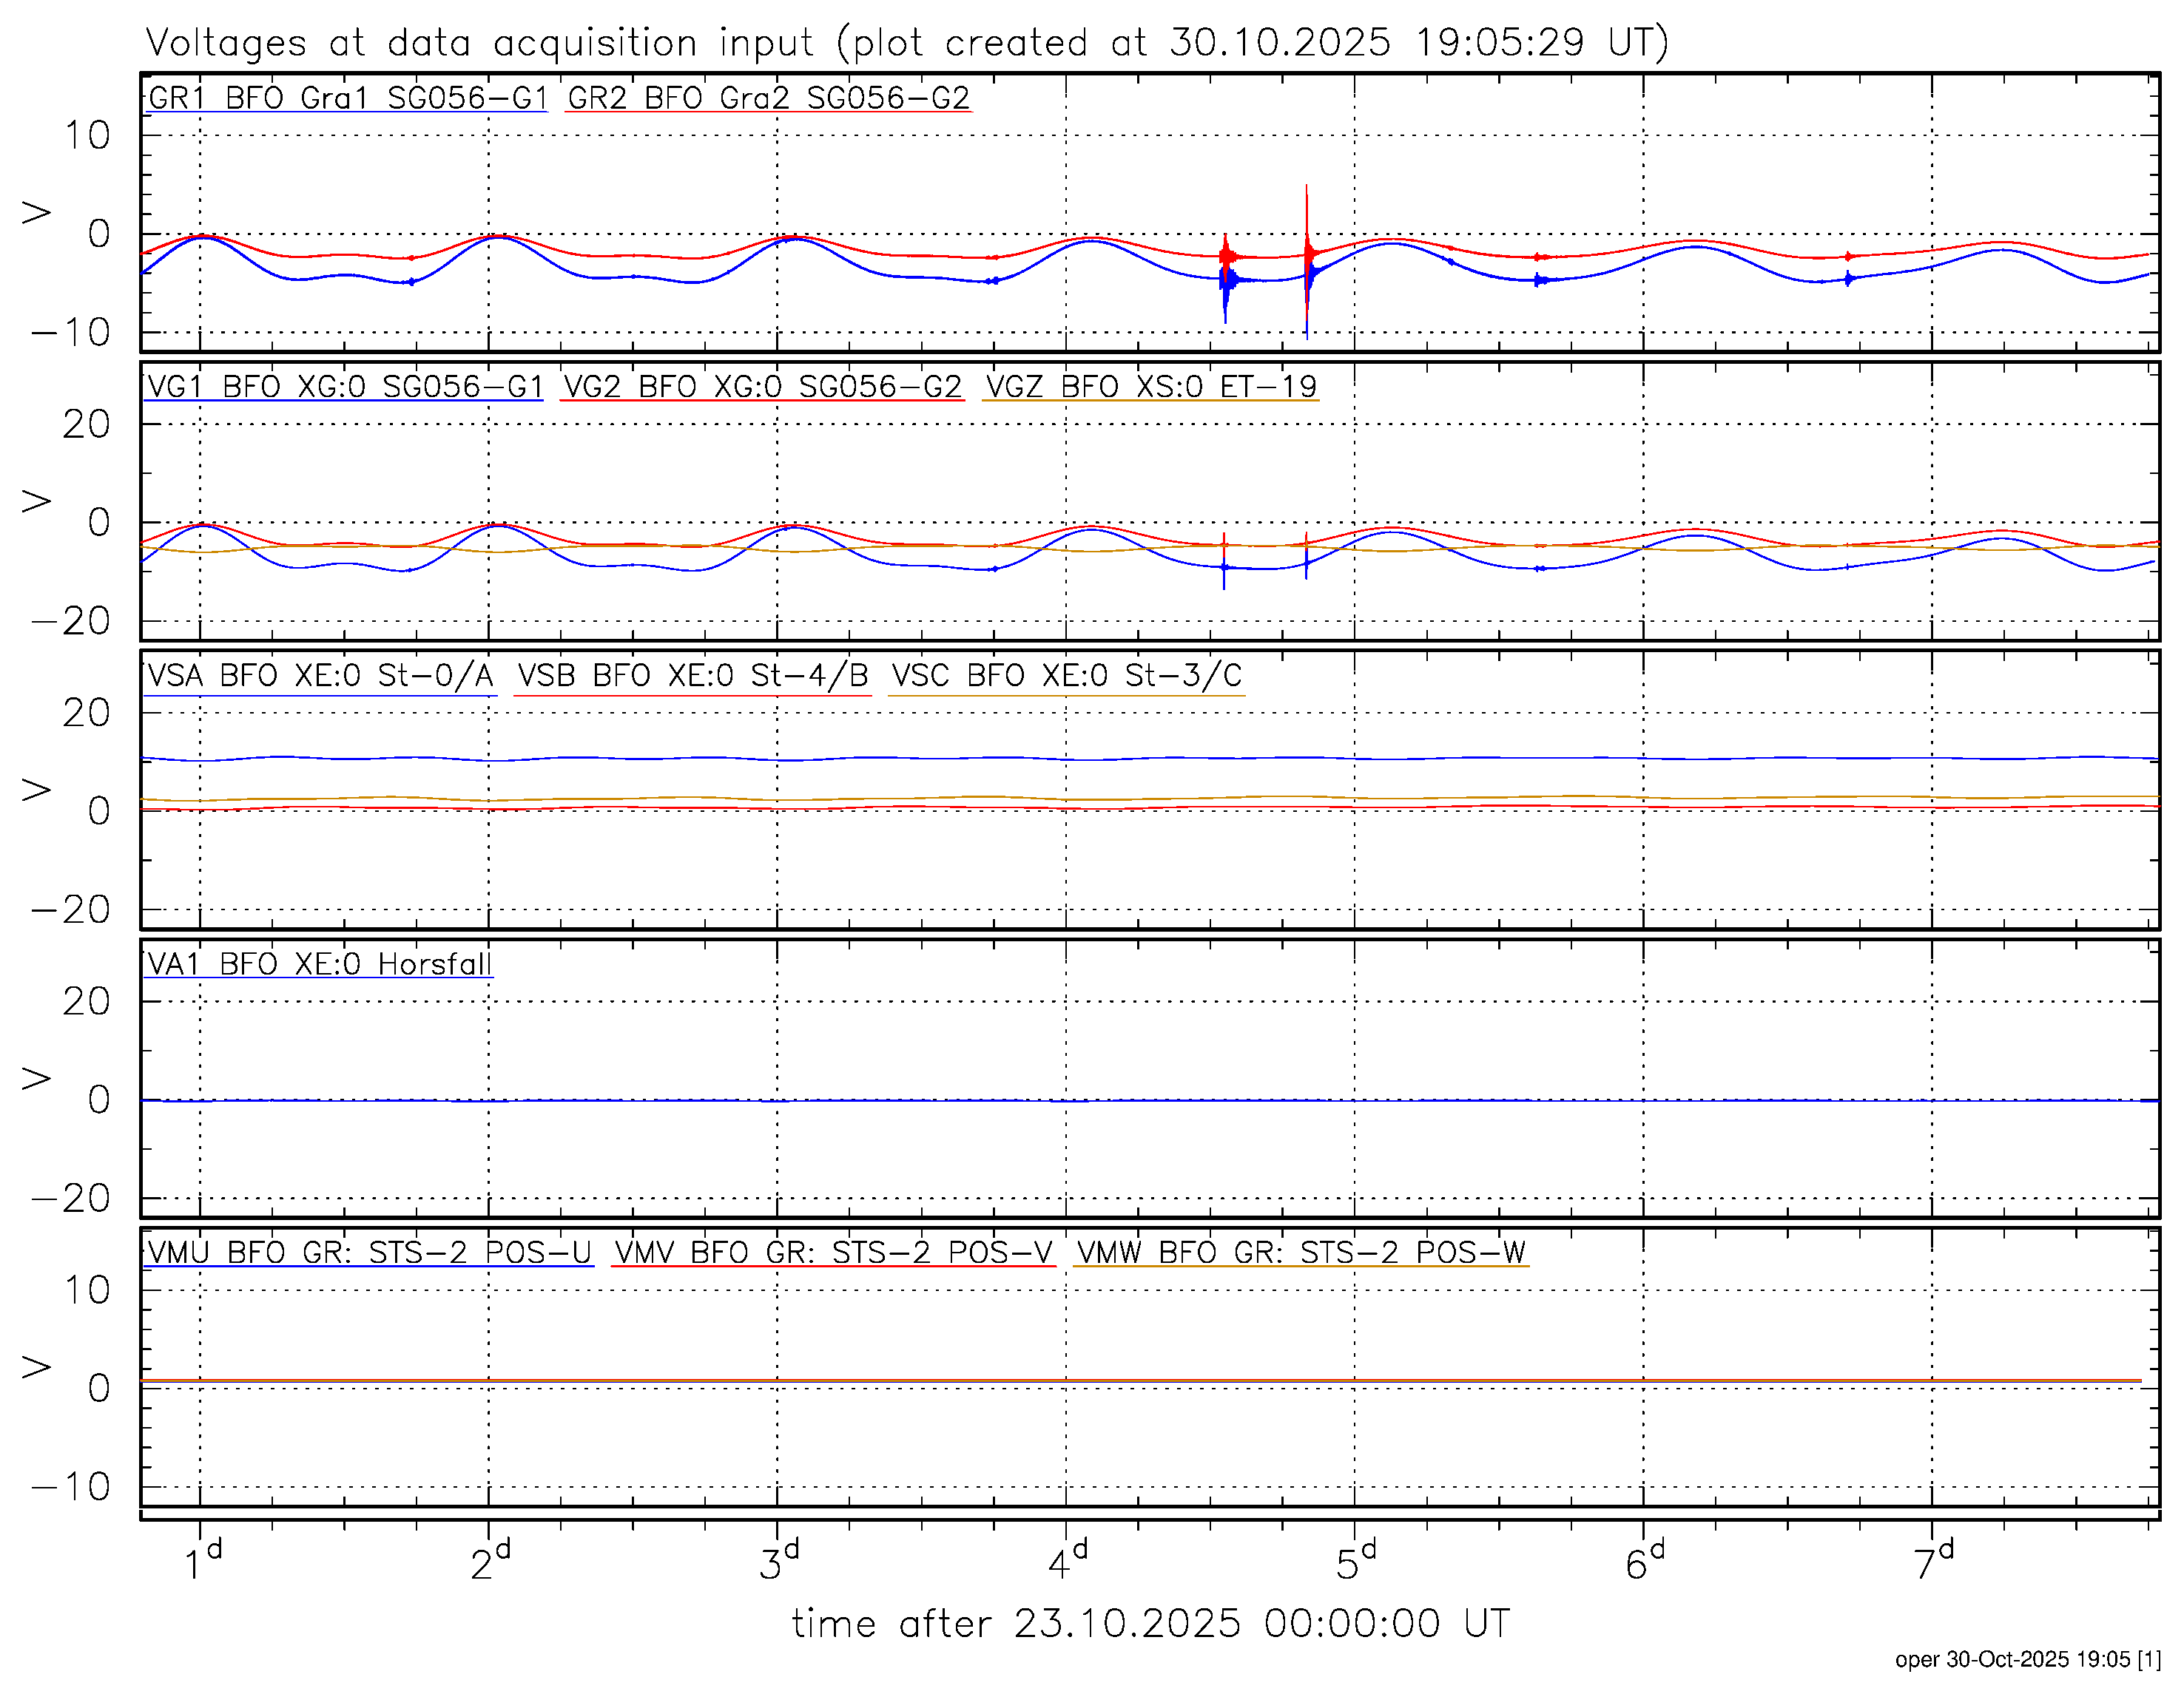Click the 1d tick label on time axis
The height and width of the screenshot is (1694, 2184).
[201, 1561]
